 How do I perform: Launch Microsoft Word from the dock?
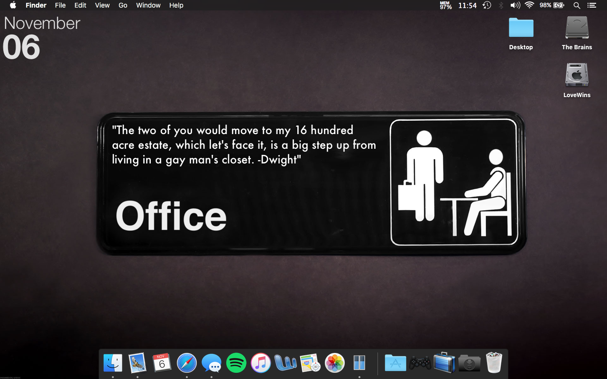point(285,363)
